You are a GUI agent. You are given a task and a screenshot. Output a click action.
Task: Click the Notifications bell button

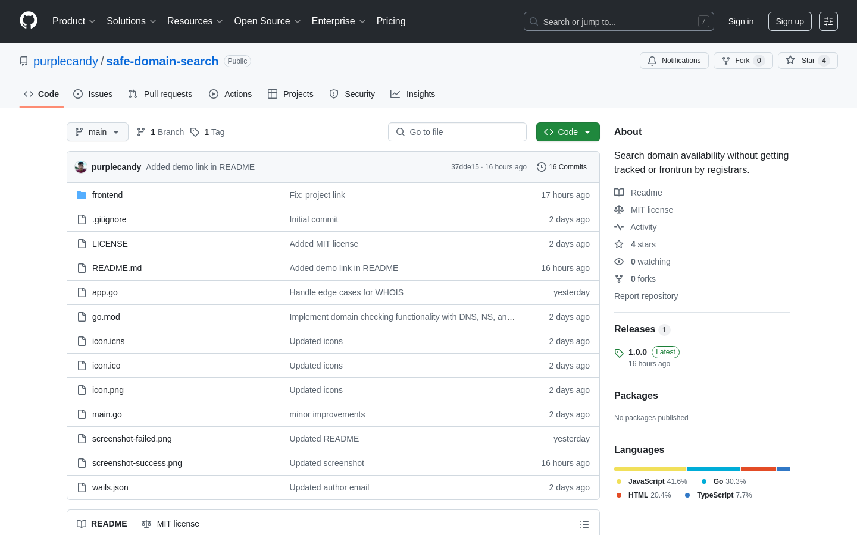(674, 61)
